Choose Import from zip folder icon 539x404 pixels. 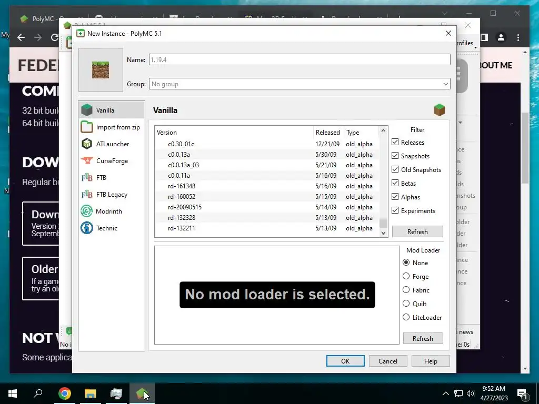87,127
